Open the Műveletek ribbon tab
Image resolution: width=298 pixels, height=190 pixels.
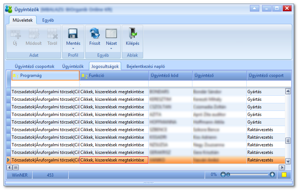pyautogui.click(x=23, y=20)
